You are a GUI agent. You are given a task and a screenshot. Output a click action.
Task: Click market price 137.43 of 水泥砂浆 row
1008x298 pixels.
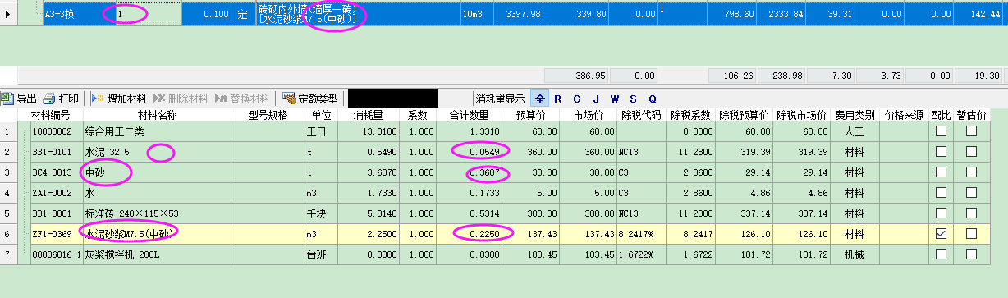[x=588, y=234]
